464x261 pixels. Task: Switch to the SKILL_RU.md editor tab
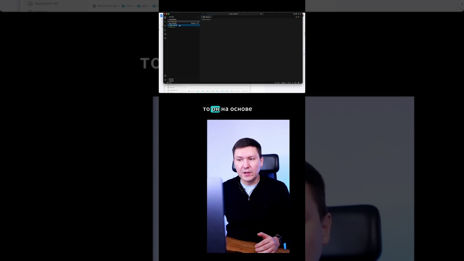pos(206,17)
